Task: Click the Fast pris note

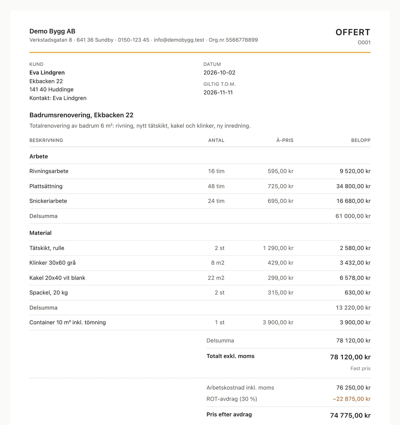Action: [360, 368]
